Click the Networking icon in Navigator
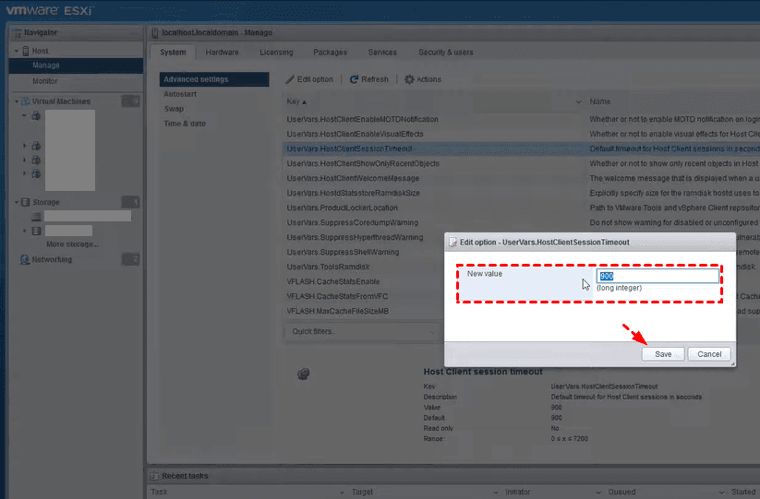This screenshot has height=499, width=760. coord(25,259)
